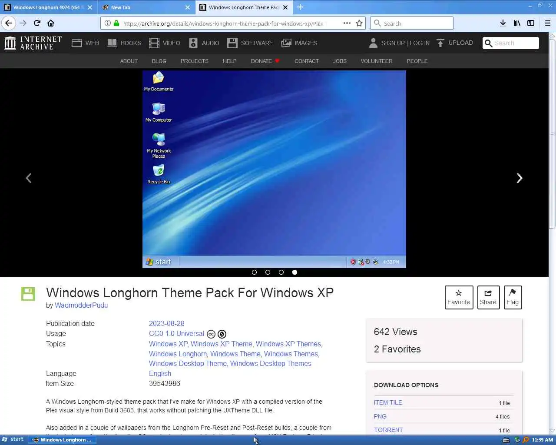The width and height of the screenshot is (556, 445).
Task: Open the AUDIO section
Action: 204,43
